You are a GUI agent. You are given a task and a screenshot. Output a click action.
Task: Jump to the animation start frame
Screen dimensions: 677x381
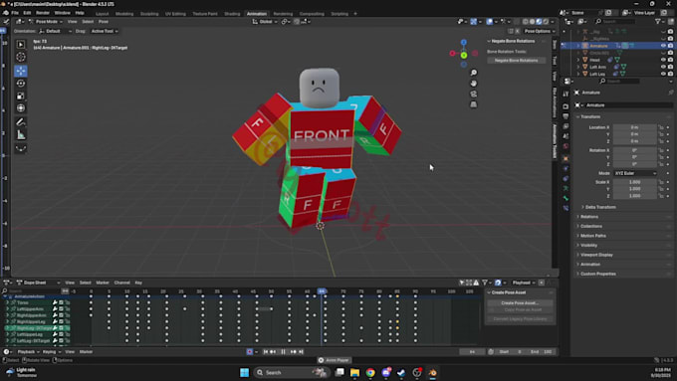(x=266, y=352)
